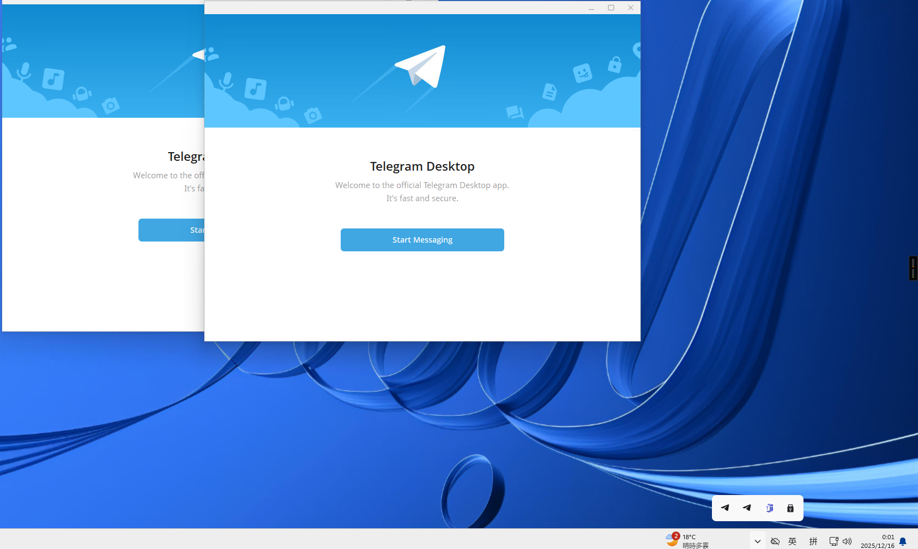Open the clock showing 0:01 2025/12/16

tap(877, 541)
